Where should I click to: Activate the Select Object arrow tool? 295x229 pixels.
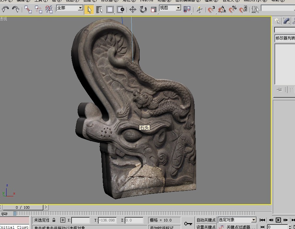point(89,9)
